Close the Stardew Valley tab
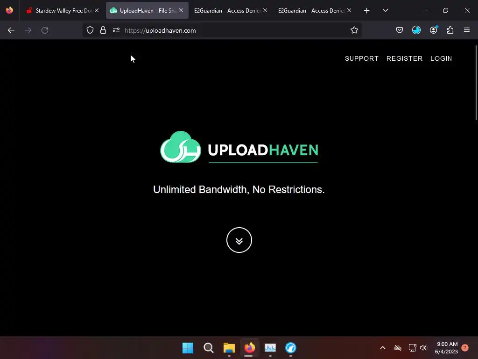The height and width of the screenshot is (359, 478). [x=97, y=10]
